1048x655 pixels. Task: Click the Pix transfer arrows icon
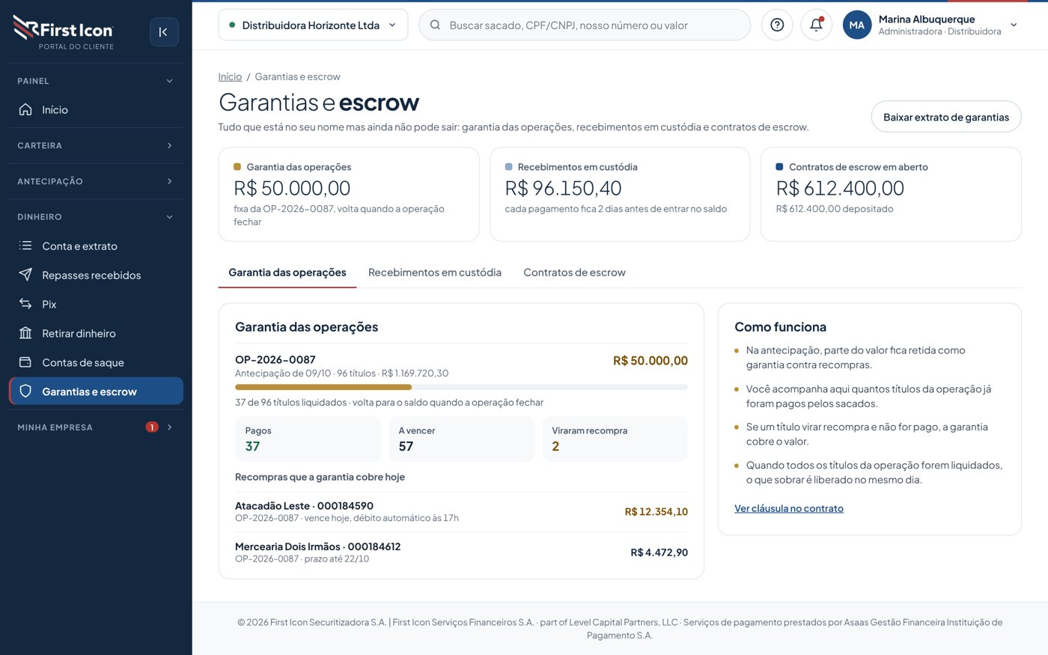point(25,304)
